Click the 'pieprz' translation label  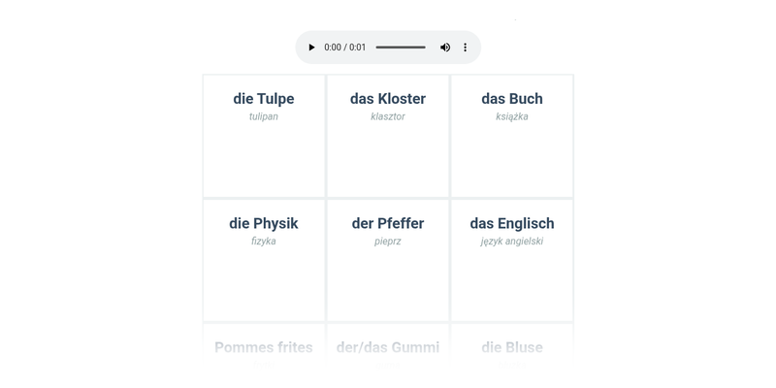388,242
